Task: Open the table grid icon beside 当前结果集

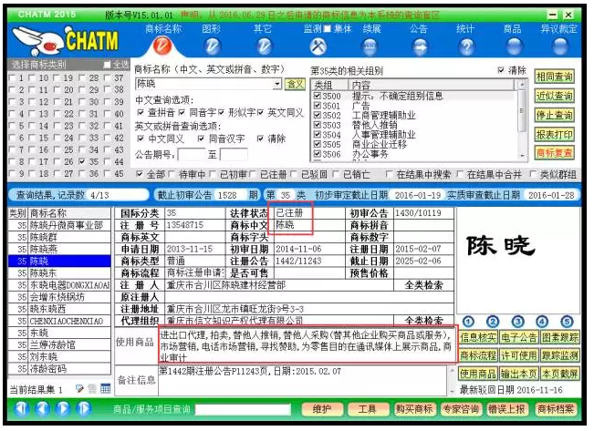Action: point(105,388)
